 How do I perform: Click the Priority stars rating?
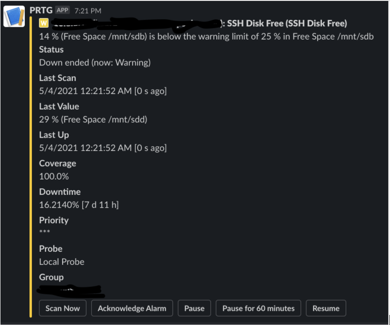[45, 232]
